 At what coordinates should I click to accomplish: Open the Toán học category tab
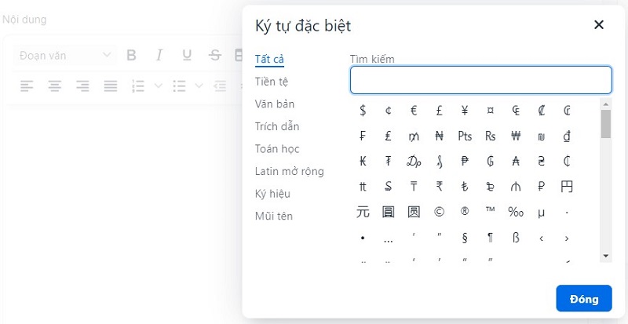pos(277,149)
